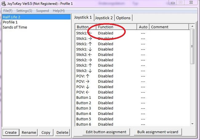The image size is (200, 140).
Task: Minimize the JoyToKey window
Action: (x=173, y=2)
